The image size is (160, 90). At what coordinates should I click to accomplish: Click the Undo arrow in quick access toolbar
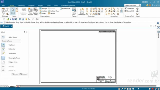29,19
